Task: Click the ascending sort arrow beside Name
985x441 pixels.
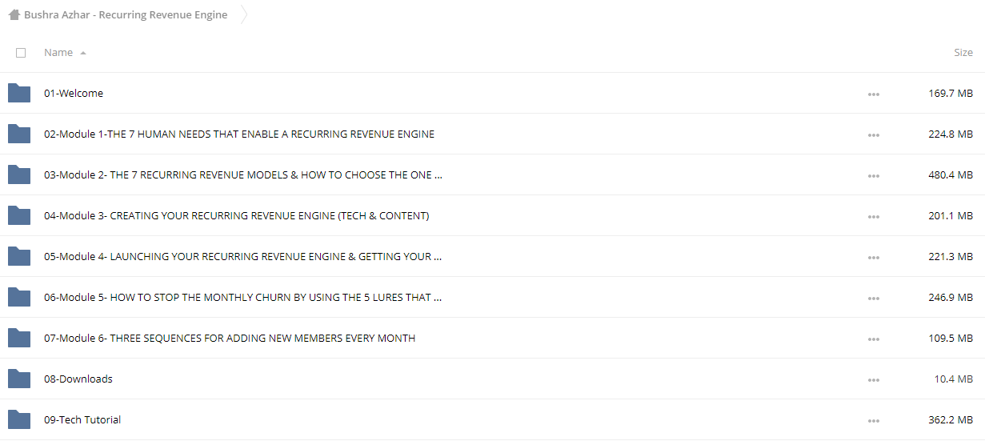Action: click(x=83, y=54)
